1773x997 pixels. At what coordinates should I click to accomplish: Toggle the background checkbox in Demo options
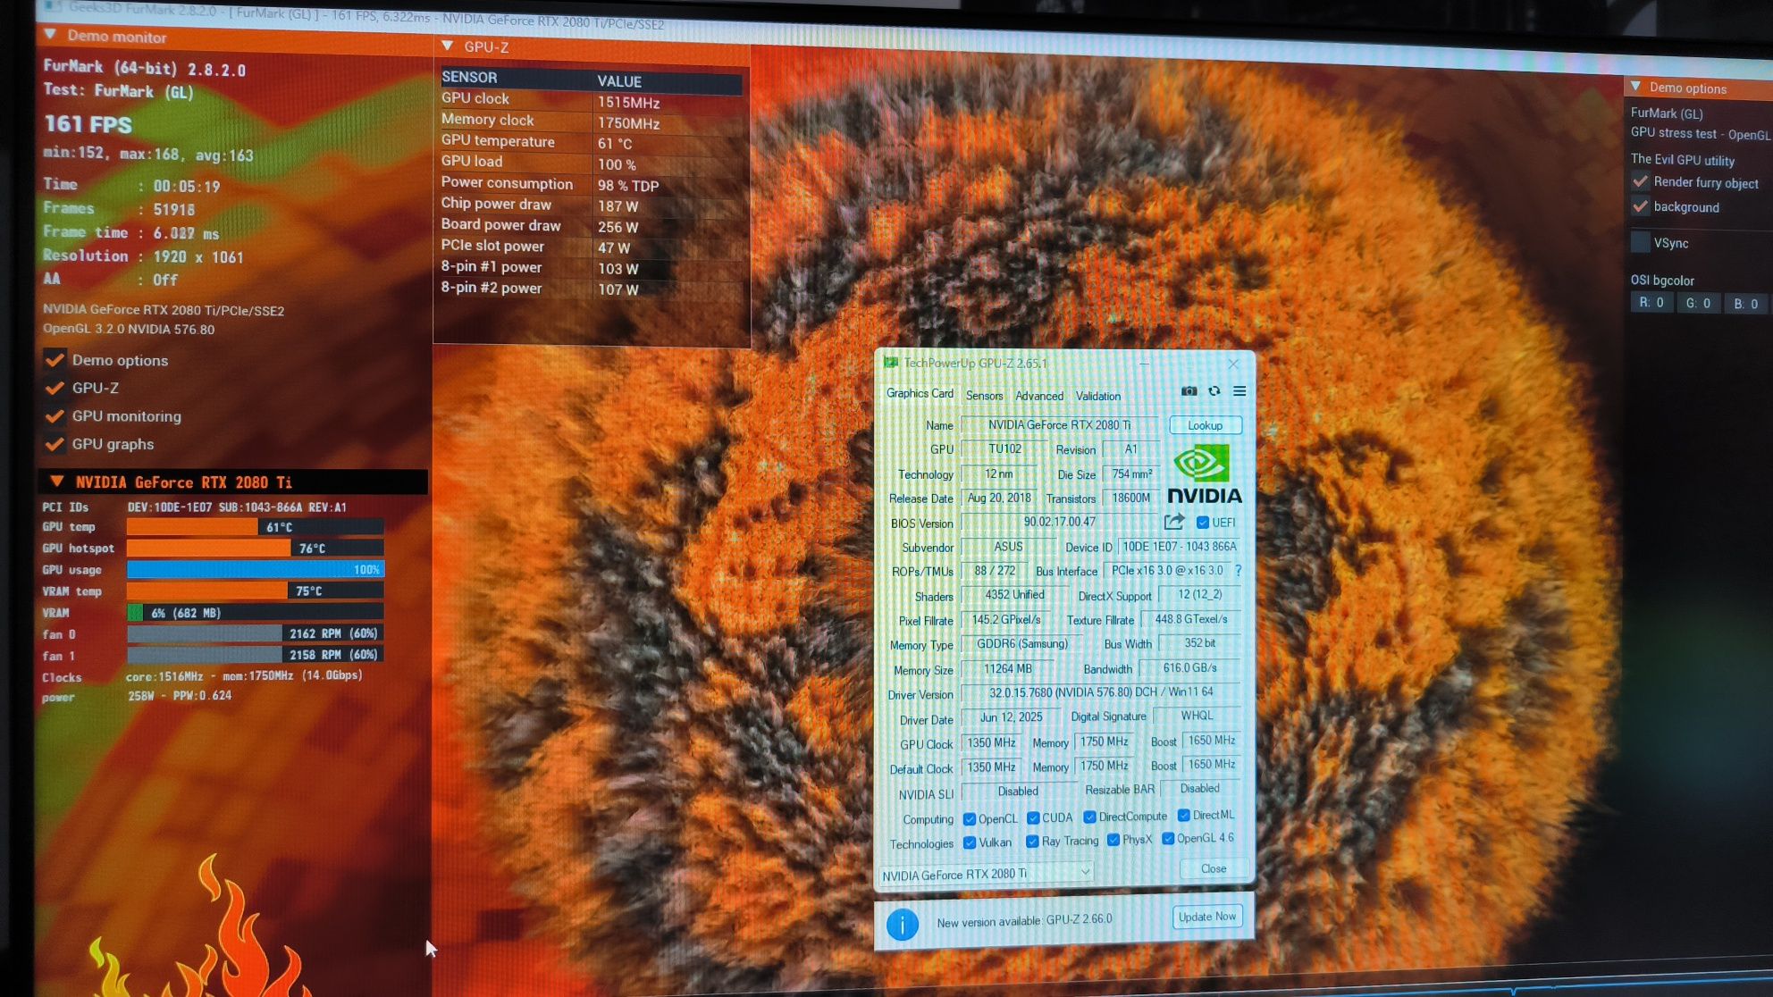1641,206
